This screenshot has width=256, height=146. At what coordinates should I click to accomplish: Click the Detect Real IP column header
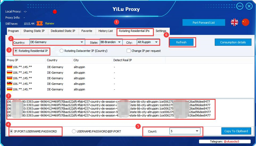click(x=139, y=60)
